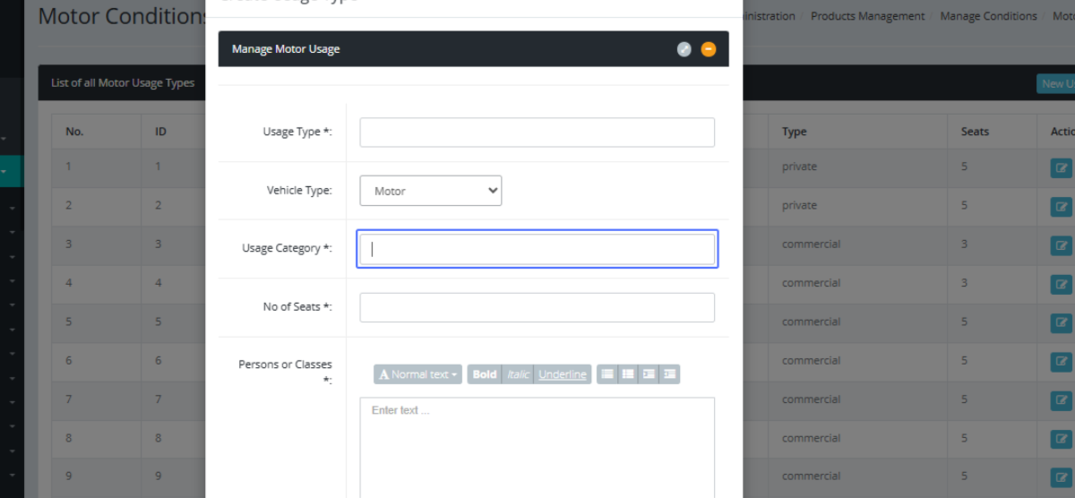The height and width of the screenshot is (498, 1075).
Task: Expand the highlighted teal sidebar menu arrow
Action: pyautogui.click(x=4, y=170)
